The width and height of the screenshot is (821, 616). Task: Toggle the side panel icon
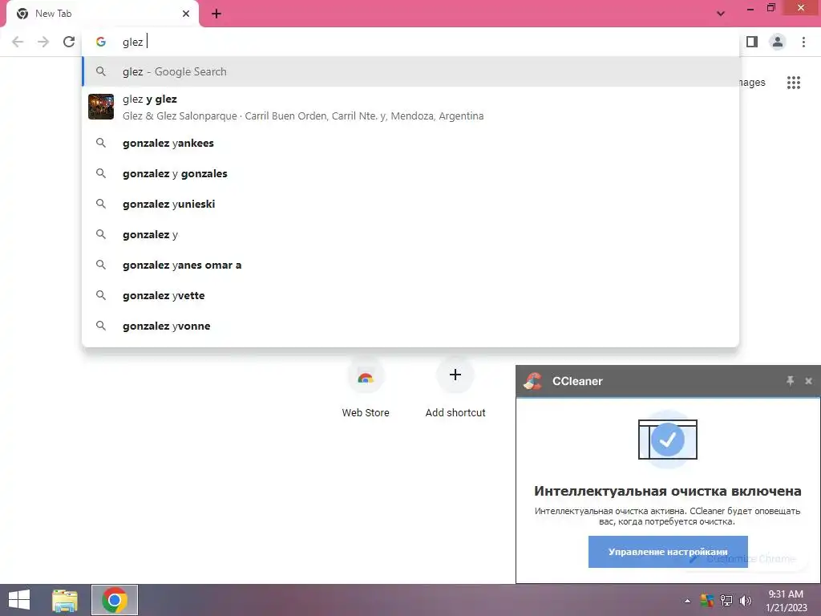[752, 42]
